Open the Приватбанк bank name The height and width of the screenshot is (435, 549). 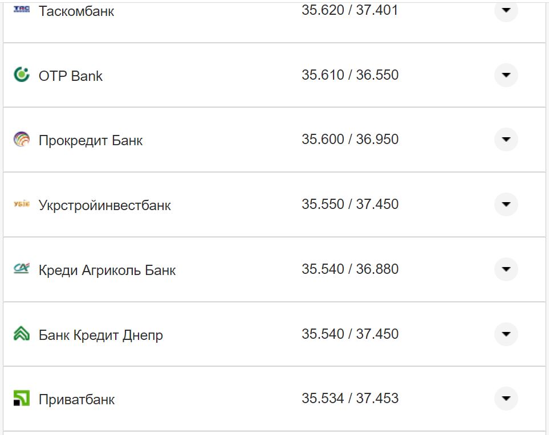tap(76, 399)
